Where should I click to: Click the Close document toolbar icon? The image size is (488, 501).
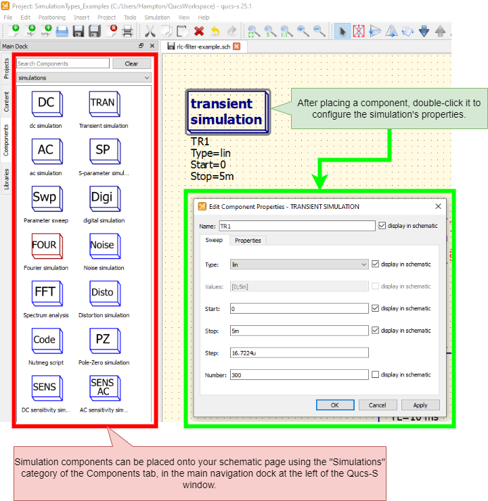pyautogui.click(x=112, y=31)
